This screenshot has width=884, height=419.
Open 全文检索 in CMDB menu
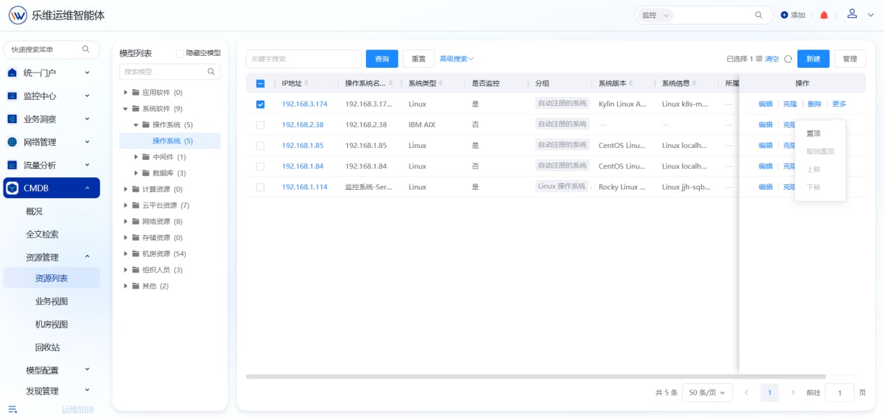[43, 235]
